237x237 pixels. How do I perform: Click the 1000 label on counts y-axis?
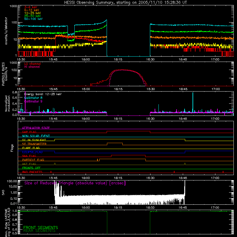[13, 6]
